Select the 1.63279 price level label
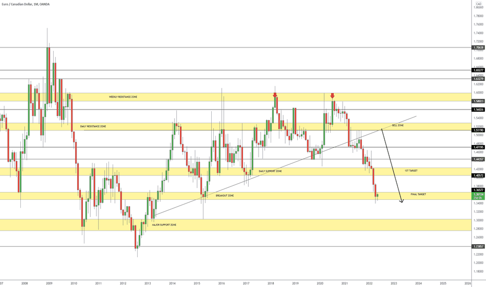 [x=478, y=79]
